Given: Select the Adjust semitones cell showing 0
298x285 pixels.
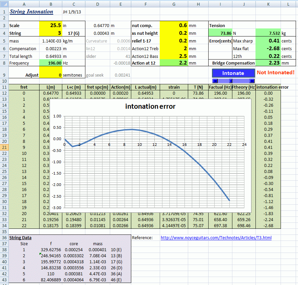Looking at the screenshot, I should click(x=51, y=72).
